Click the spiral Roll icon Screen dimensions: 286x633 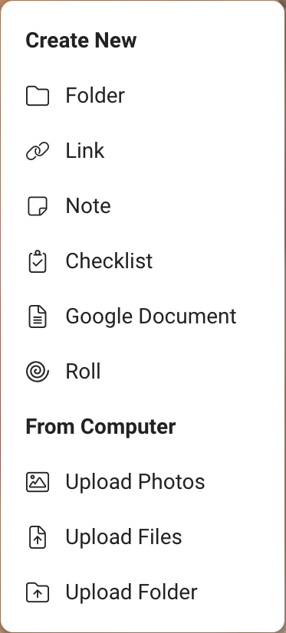(x=38, y=372)
